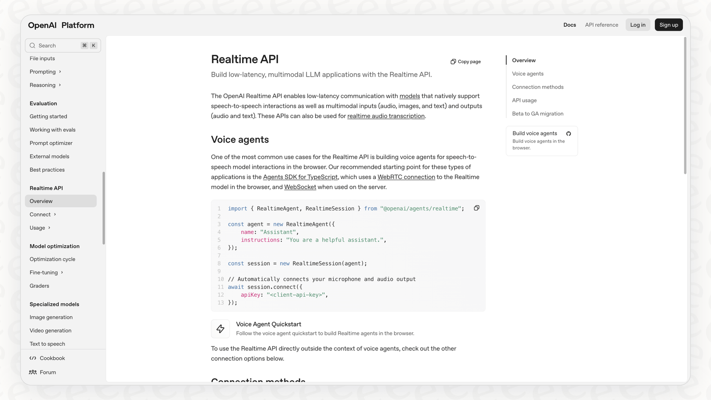Click the Copy page icon
This screenshot has height=400, width=711.
pyautogui.click(x=453, y=61)
